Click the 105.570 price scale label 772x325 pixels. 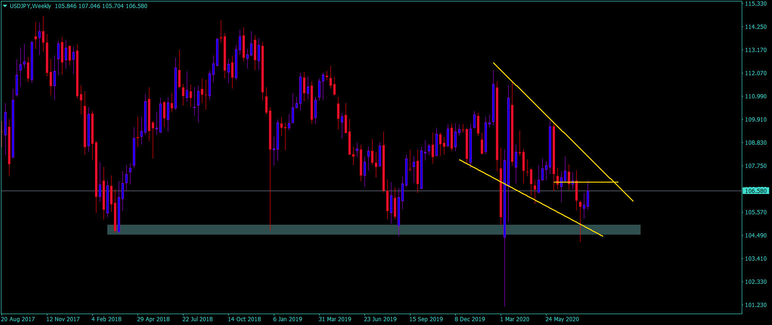click(x=755, y=212)
